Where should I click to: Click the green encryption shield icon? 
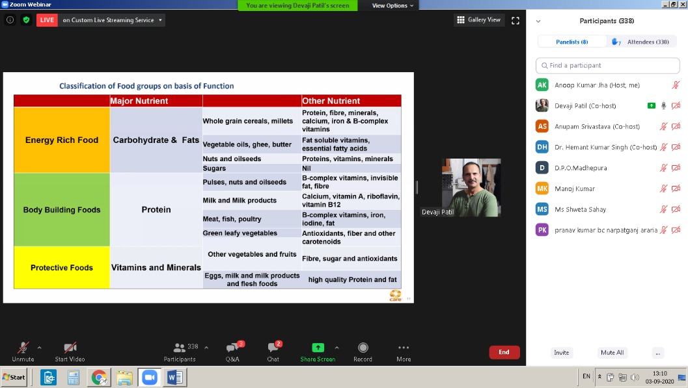pyautogui.click(x=26, y=20)
